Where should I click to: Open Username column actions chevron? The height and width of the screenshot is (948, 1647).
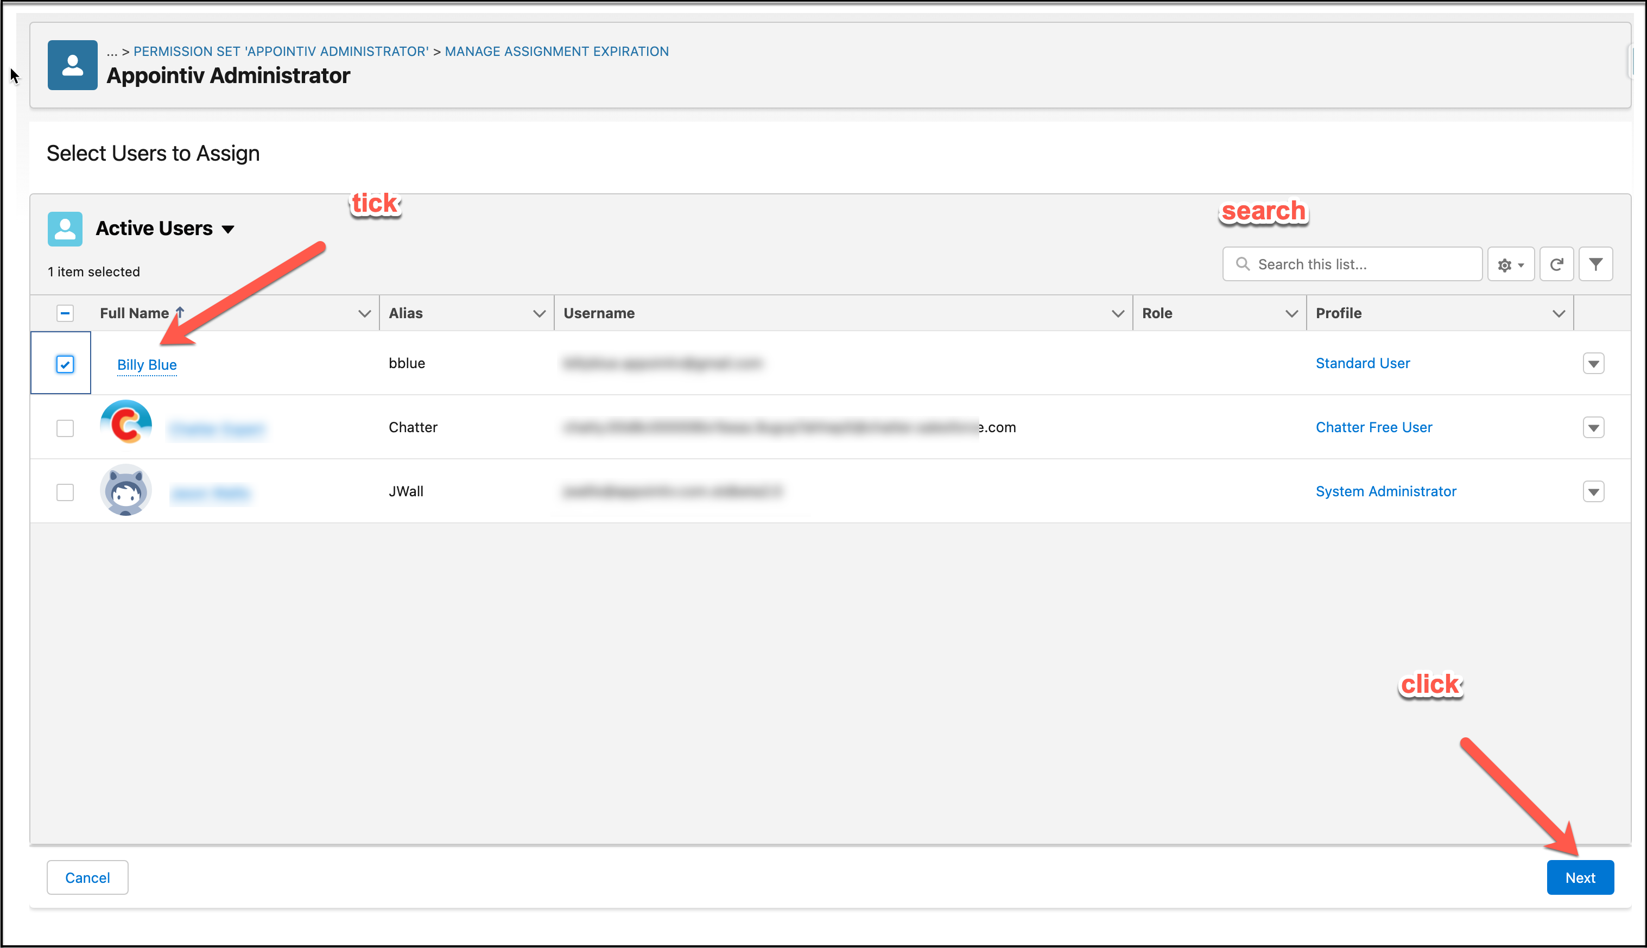click(1118, 313)
